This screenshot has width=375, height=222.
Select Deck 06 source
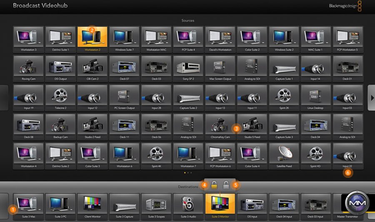point(156,127)
